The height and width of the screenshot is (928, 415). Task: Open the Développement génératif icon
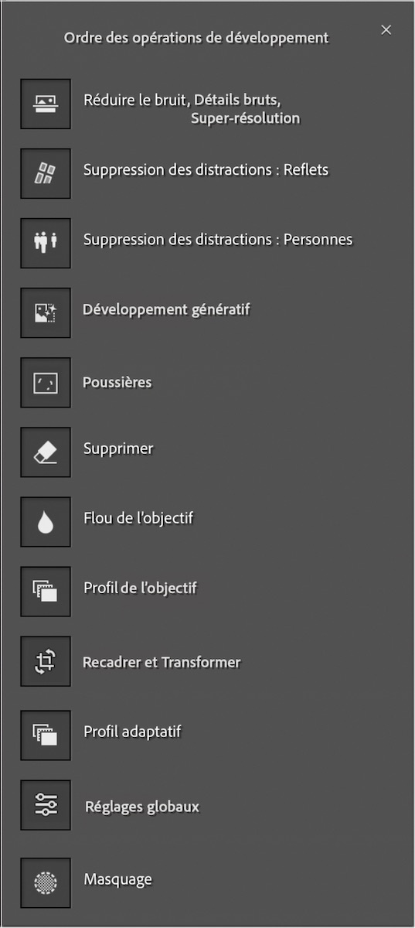click(46, 312)
